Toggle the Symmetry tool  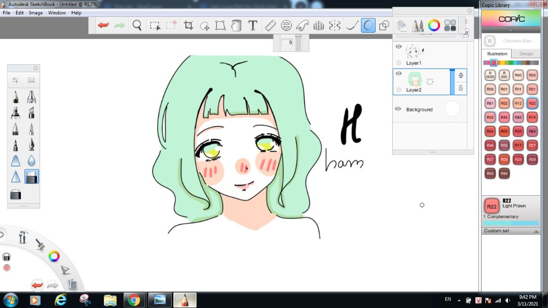click(x=334, y=26)
